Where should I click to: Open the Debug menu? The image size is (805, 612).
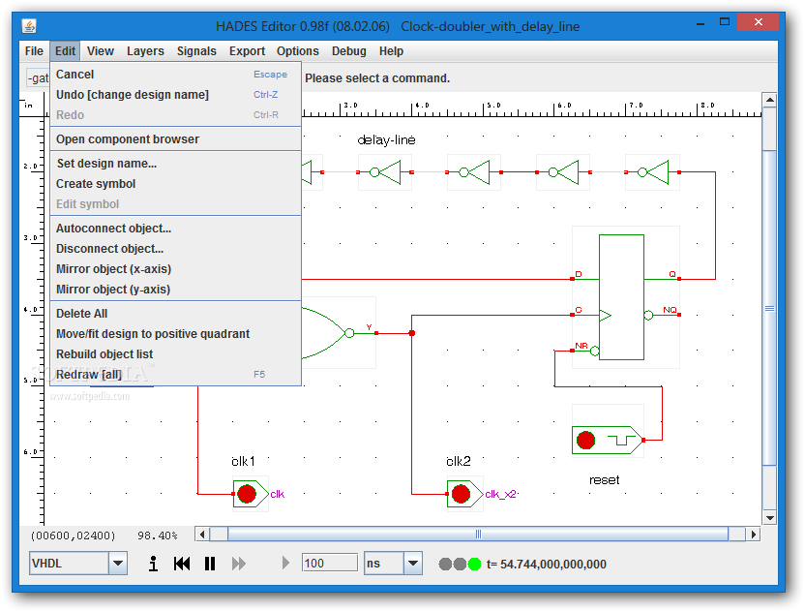tap(349, 51)
